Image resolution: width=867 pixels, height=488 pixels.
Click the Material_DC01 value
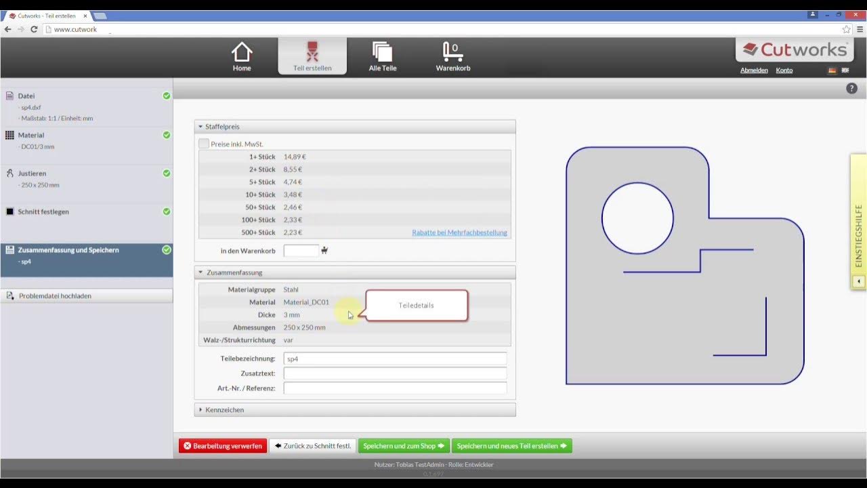[x=306, y=302]
